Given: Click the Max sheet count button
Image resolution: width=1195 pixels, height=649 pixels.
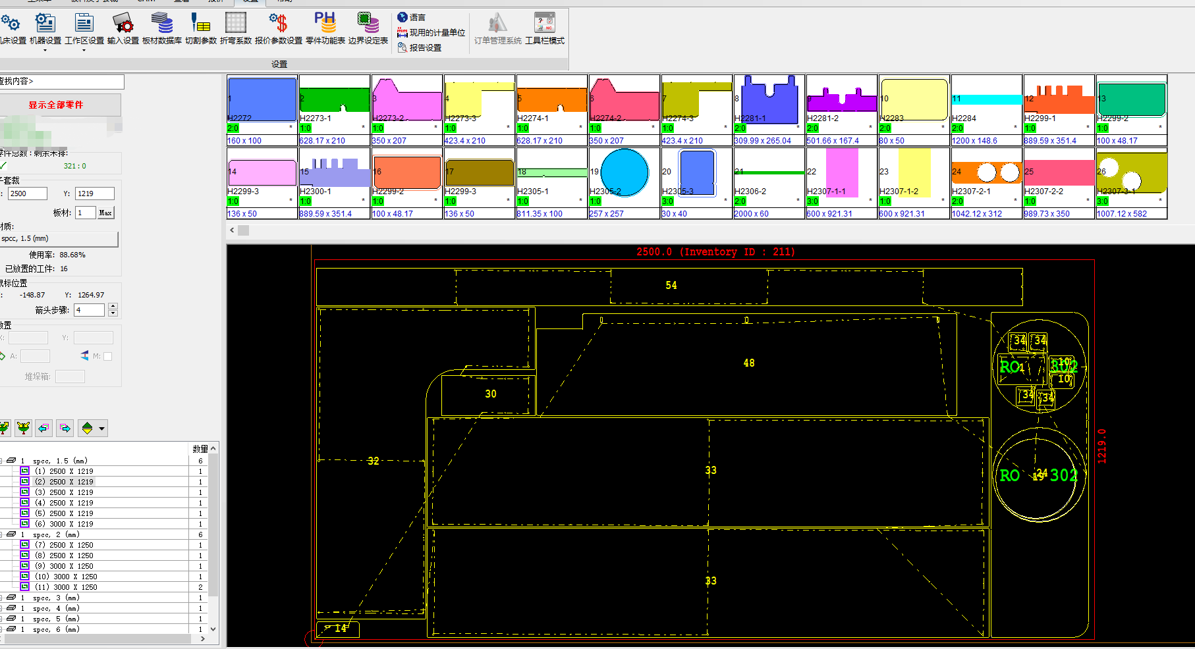Looking at the screenshot, I should coord(105,213).
